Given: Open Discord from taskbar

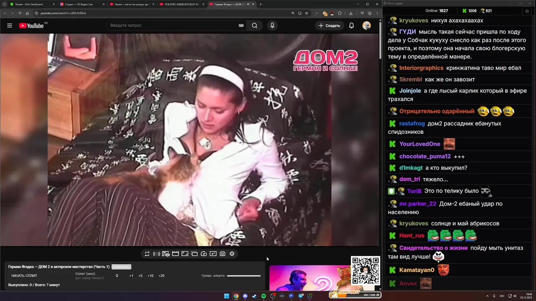Looking at the screenshot, I should point(245,296).
